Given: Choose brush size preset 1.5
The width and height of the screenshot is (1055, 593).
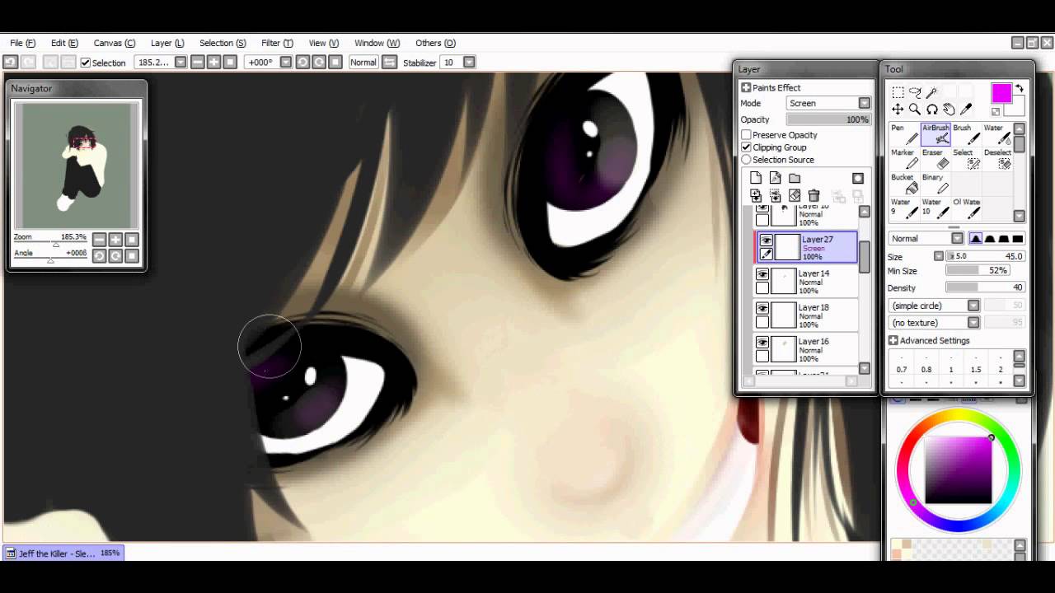Looking at the screenshot, I should [x=976, y=364].
